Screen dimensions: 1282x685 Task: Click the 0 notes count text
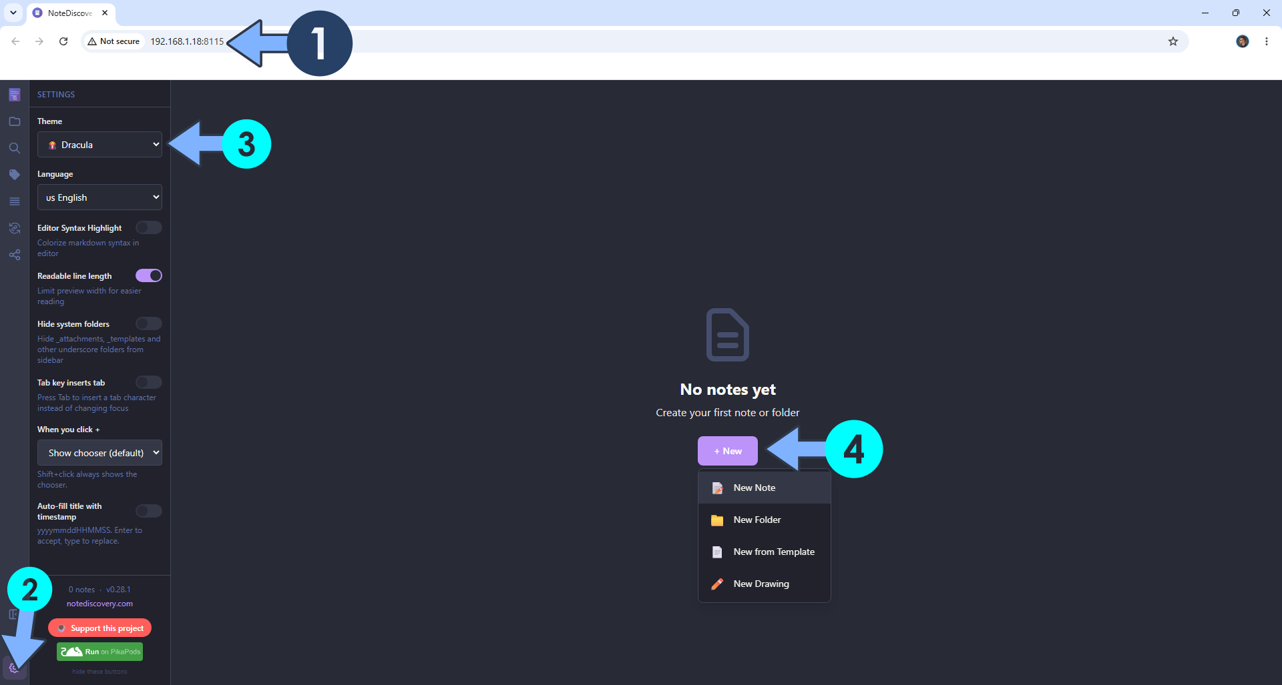coord(81,590)
